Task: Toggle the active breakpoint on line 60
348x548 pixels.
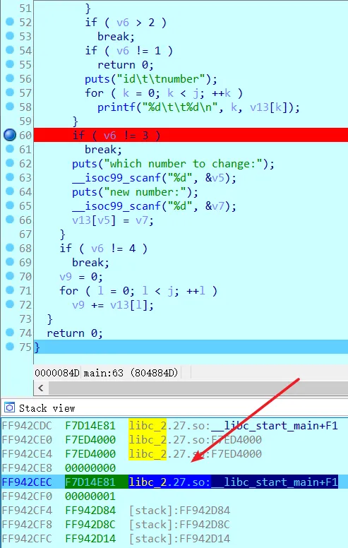Action: click(10, 135)
